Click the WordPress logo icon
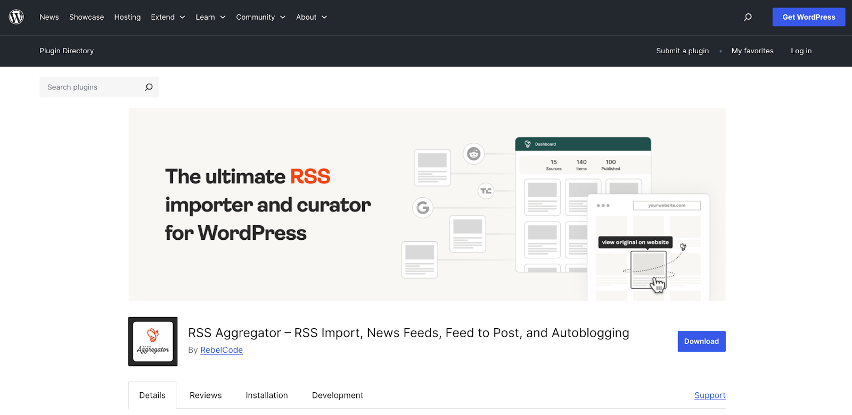Viewport: 852px width, 415px height. pyautogui.click(x=17, y=17)
